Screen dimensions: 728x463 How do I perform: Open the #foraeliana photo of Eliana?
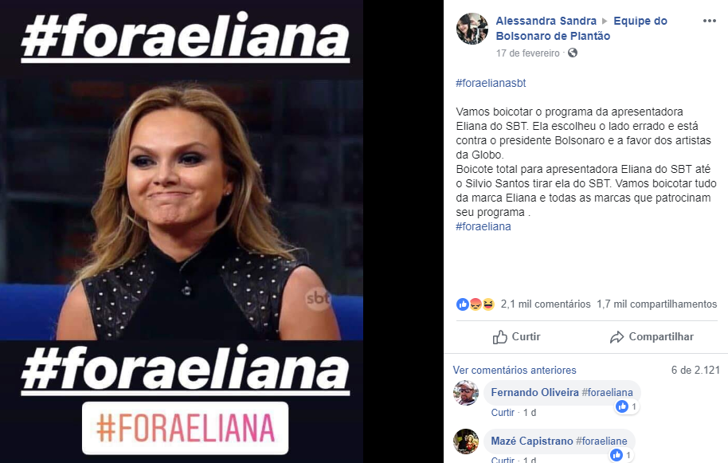coord(182,231)
